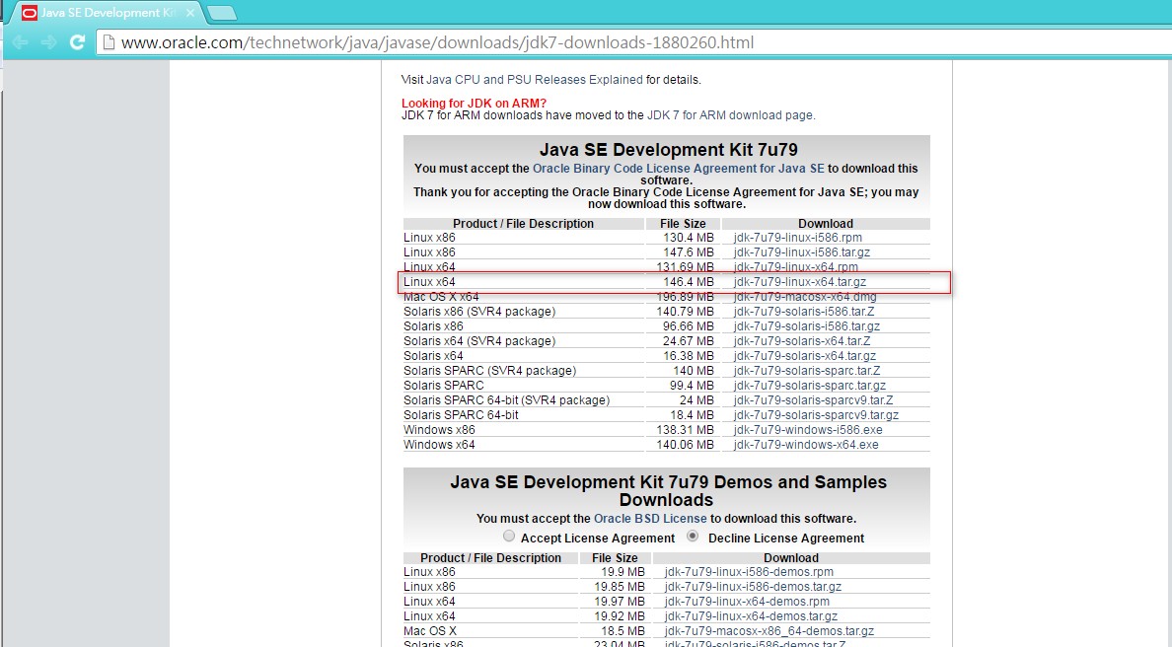Viewport: 1172px width, 647px height.
Task: Click the Windows x64 description cell
Action: (523, 445)
